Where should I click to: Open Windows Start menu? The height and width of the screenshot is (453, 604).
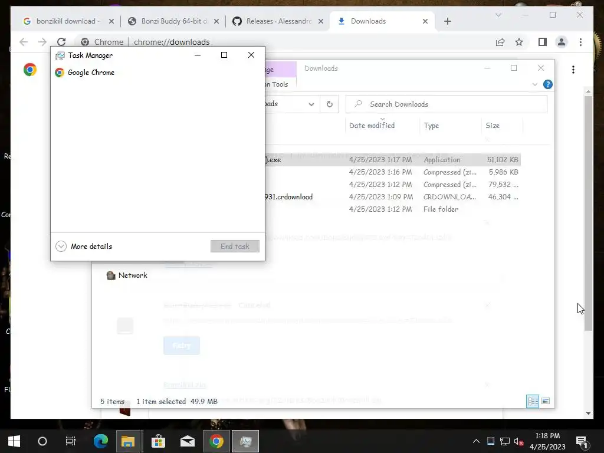coord(14,441)
